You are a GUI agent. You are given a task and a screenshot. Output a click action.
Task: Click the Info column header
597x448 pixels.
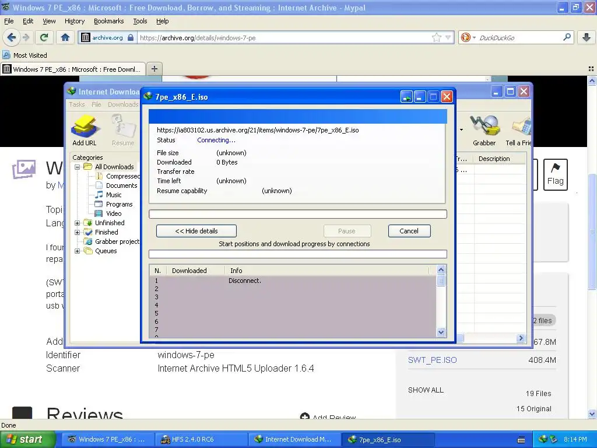coord(328,271)
